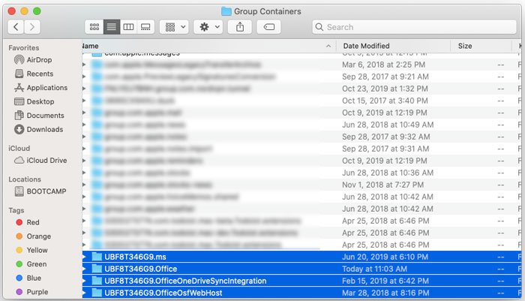Expand the folder modified Oct 23, 2019
Image resolution: width=525 pixels, height=301 pixels.
pyautogui.click(x=84, y=89)
